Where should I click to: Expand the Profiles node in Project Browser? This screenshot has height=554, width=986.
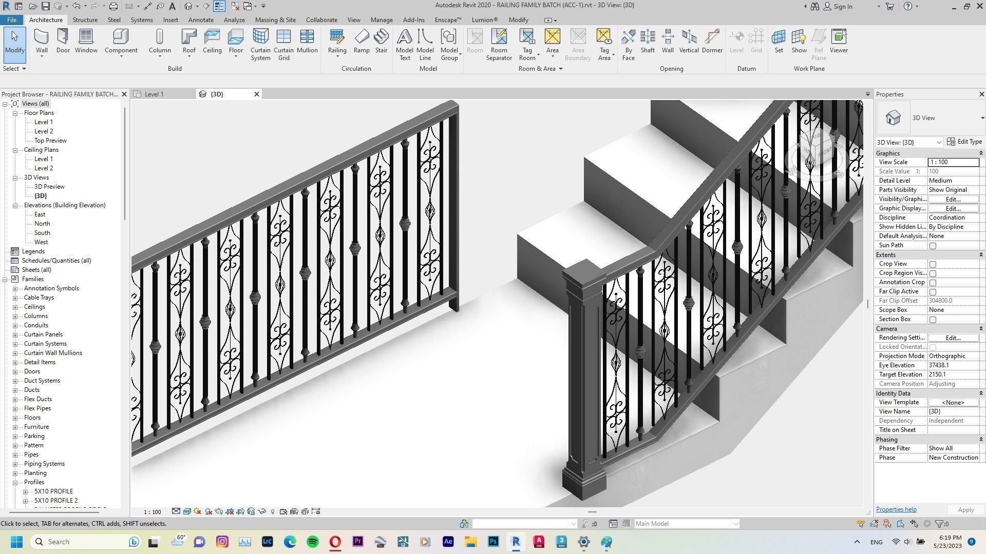point(16,482)
